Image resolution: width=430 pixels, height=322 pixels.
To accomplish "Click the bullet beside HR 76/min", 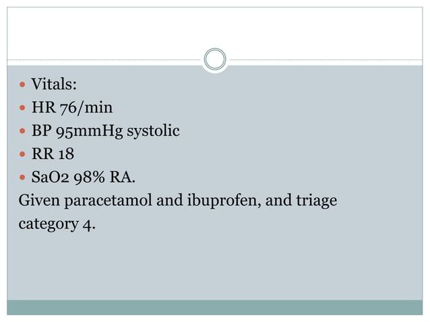I will point(22,107).
